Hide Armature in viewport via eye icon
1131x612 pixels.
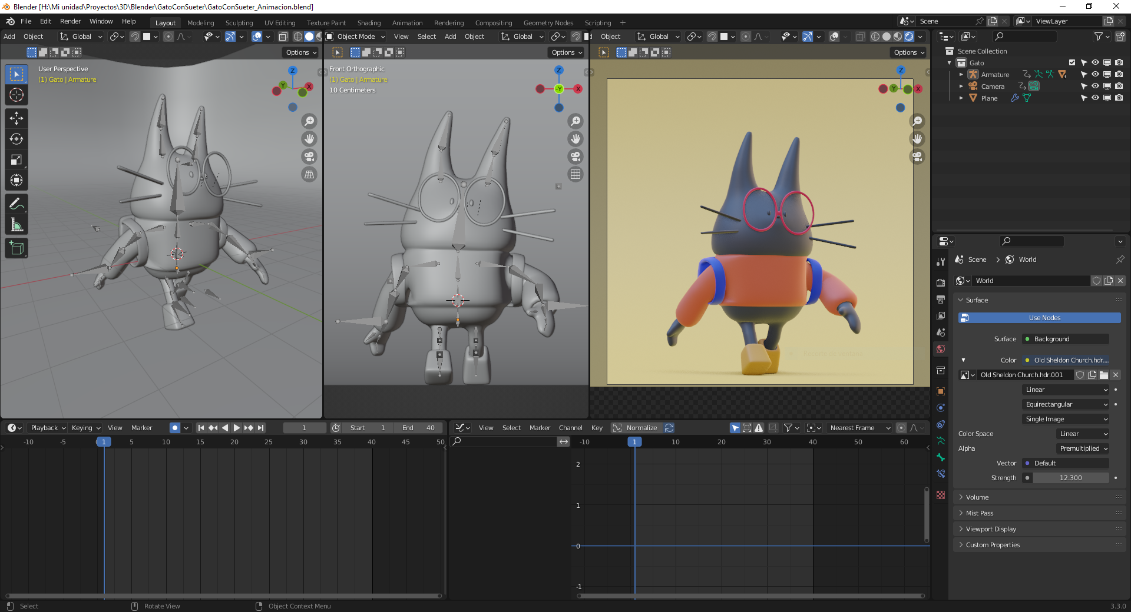click(x=1095, y=75)
